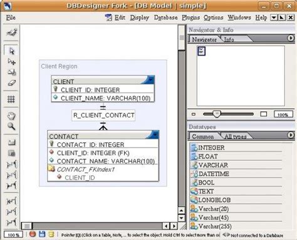
Task: Collapse the CLIENT table via corner arrow
Action: tap(150, 79)
